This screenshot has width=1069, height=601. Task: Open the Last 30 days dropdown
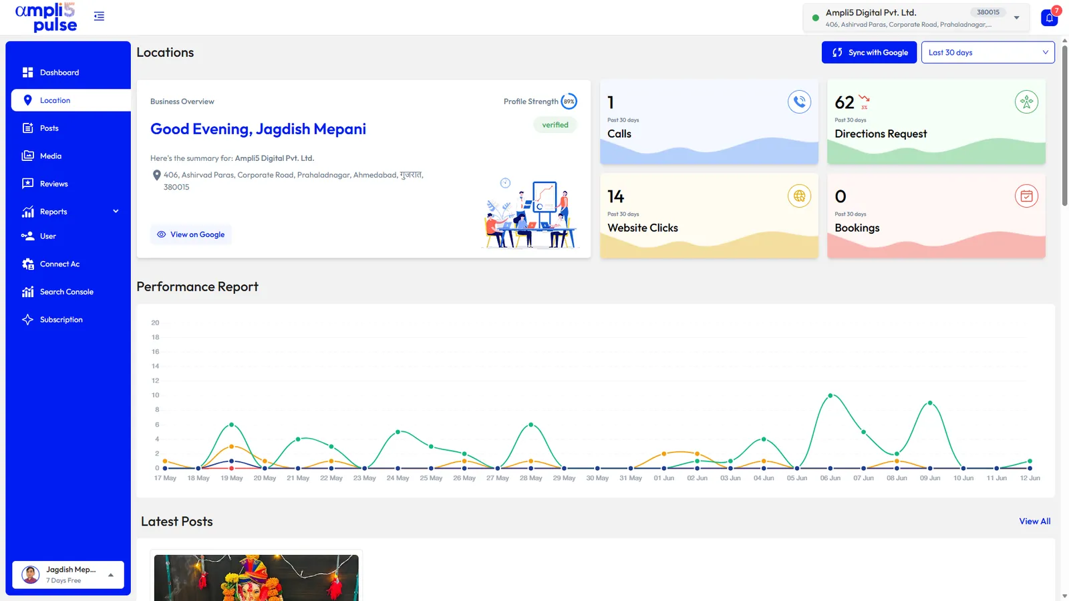tap(987, 53)
